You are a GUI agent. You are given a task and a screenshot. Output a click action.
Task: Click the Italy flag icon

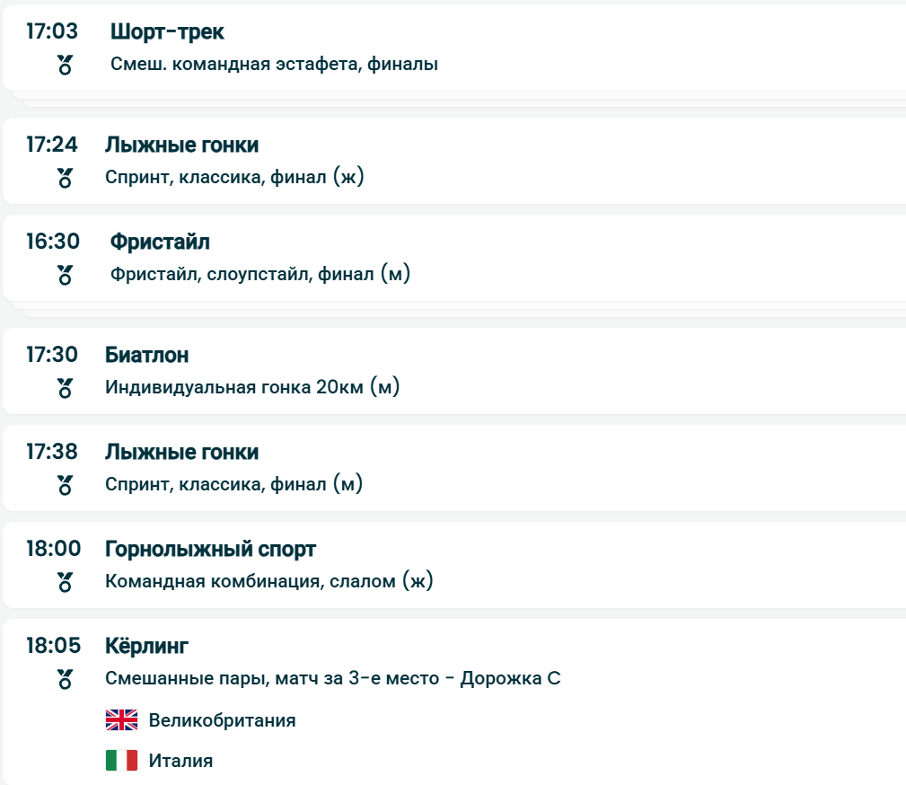(x=121, y=761)
